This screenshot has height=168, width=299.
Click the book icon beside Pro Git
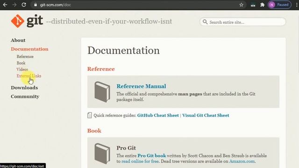(x=102, y=154)
